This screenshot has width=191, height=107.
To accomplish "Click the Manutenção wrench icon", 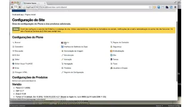I will [62, 55].
